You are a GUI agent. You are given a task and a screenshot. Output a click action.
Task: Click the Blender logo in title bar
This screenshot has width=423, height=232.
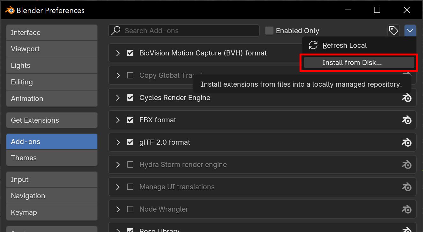[9, 10]
